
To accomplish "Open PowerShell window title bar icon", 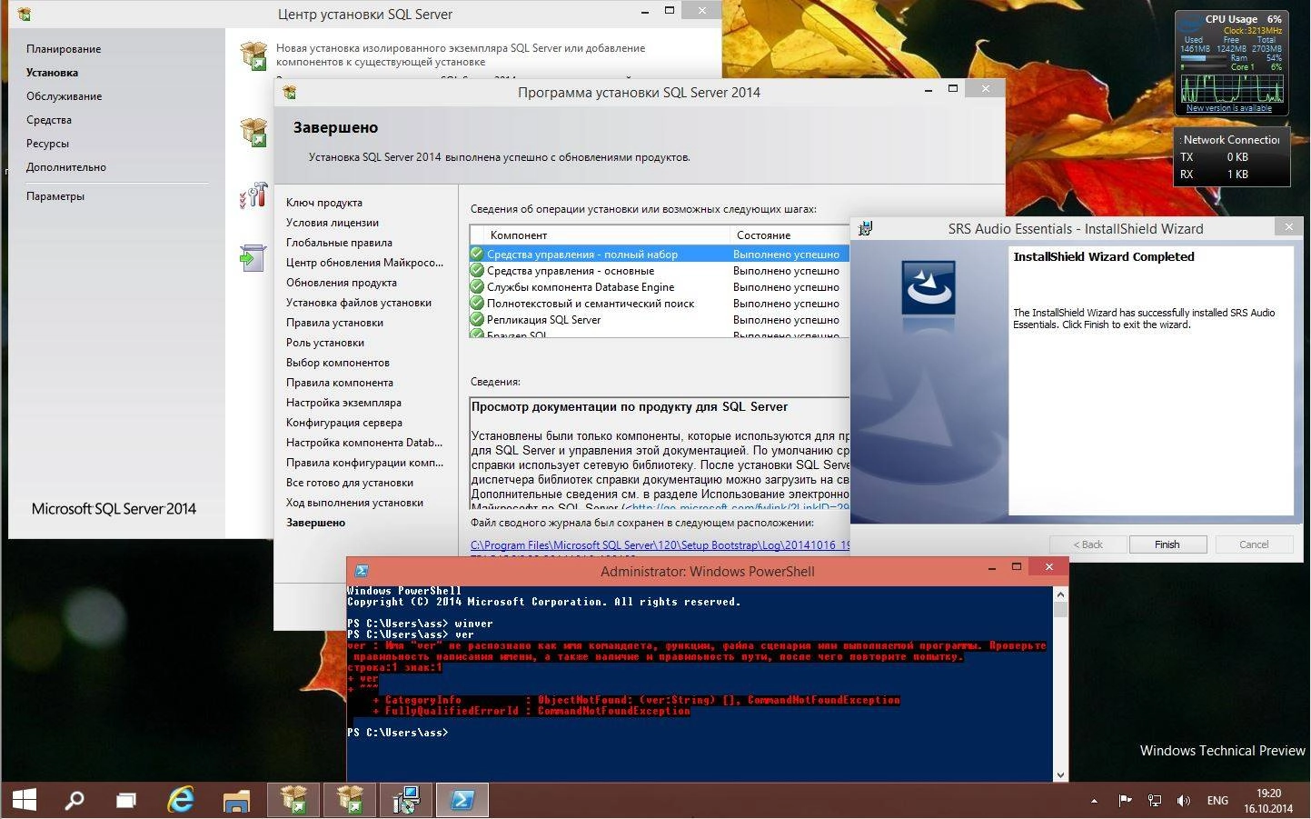I will point(362,571).
